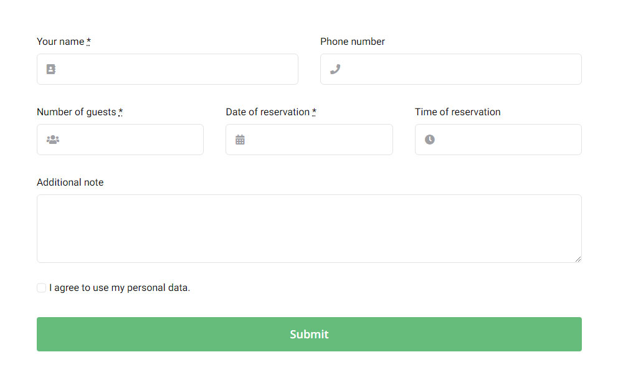Open the Date of reservation field

(x=318, y=140)
